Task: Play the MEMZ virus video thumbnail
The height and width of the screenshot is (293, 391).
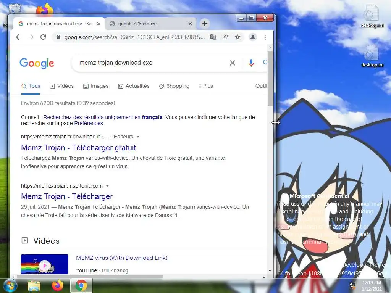Action: [45, 264]
